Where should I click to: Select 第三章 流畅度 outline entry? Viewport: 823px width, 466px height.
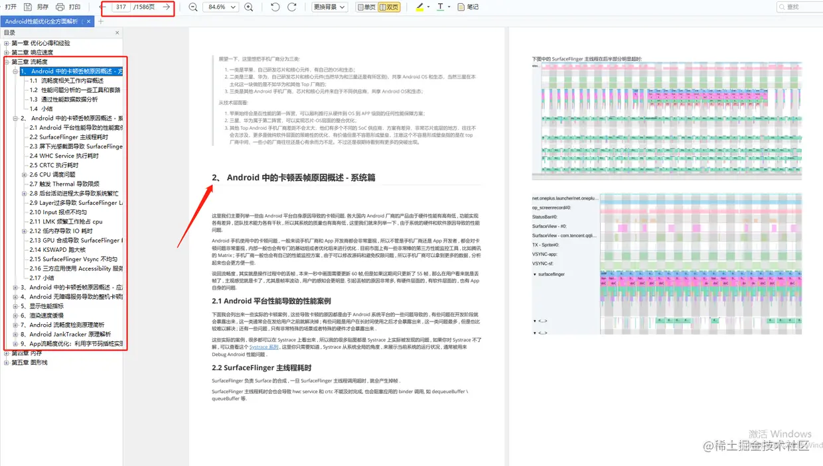(x=29, y=62)
